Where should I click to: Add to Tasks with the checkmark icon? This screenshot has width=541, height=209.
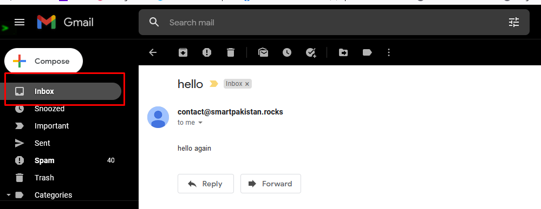[311, 52]
